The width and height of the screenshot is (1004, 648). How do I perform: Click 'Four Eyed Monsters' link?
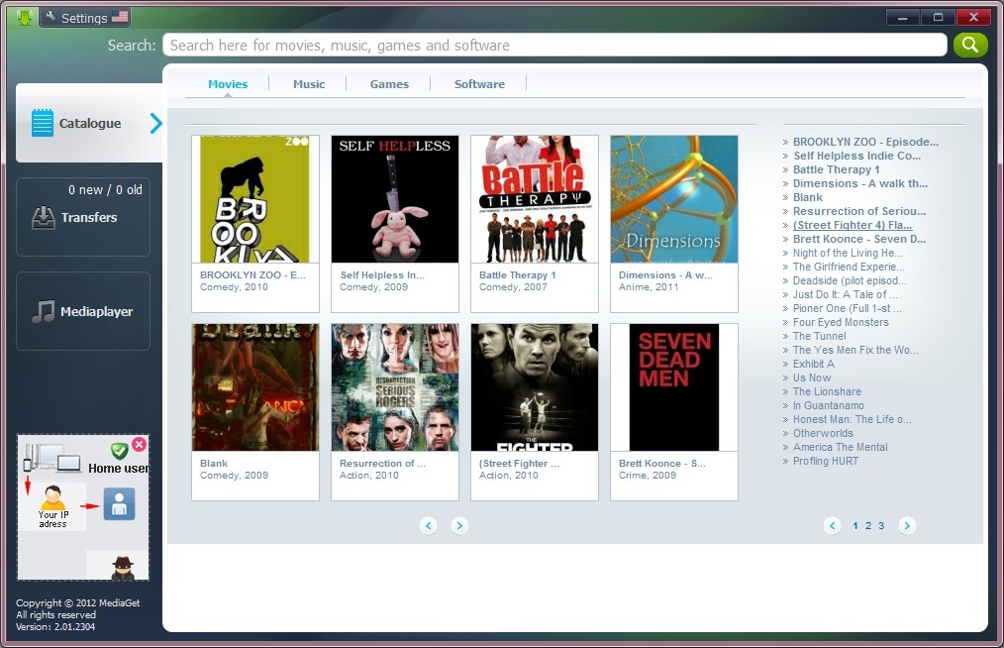[x=841, y=322]
